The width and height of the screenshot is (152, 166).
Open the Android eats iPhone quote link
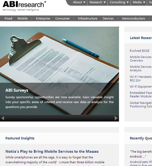tap(141, 164)
